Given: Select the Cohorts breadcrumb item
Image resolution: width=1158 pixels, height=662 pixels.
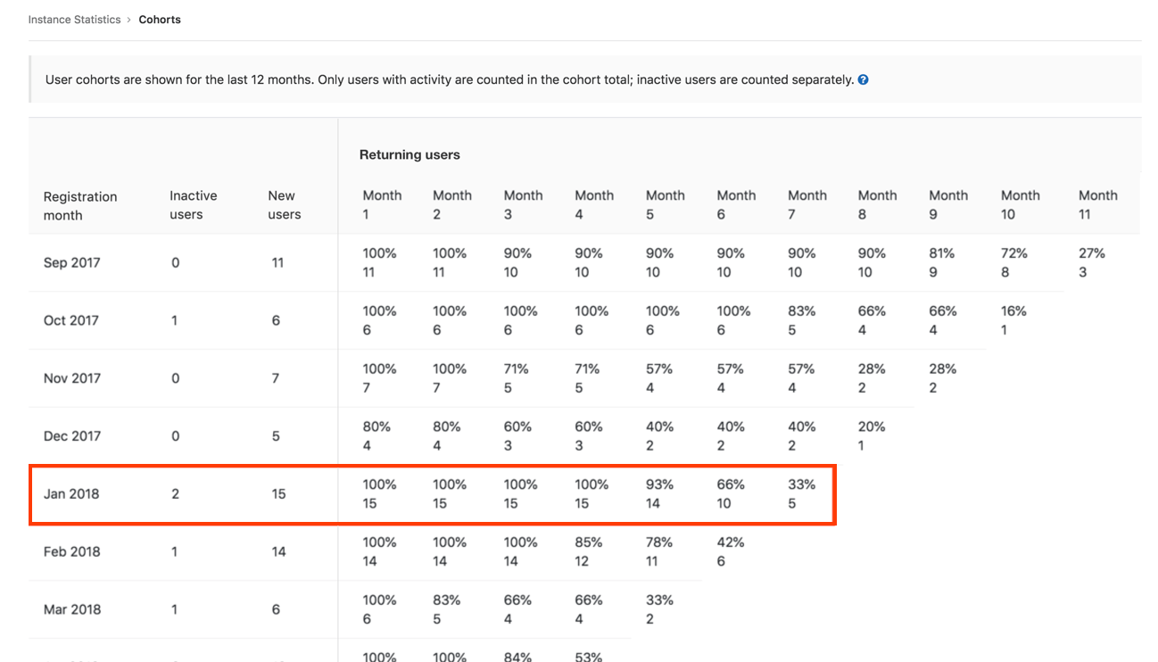Looking at the screenshot, I should pos(160,19).
